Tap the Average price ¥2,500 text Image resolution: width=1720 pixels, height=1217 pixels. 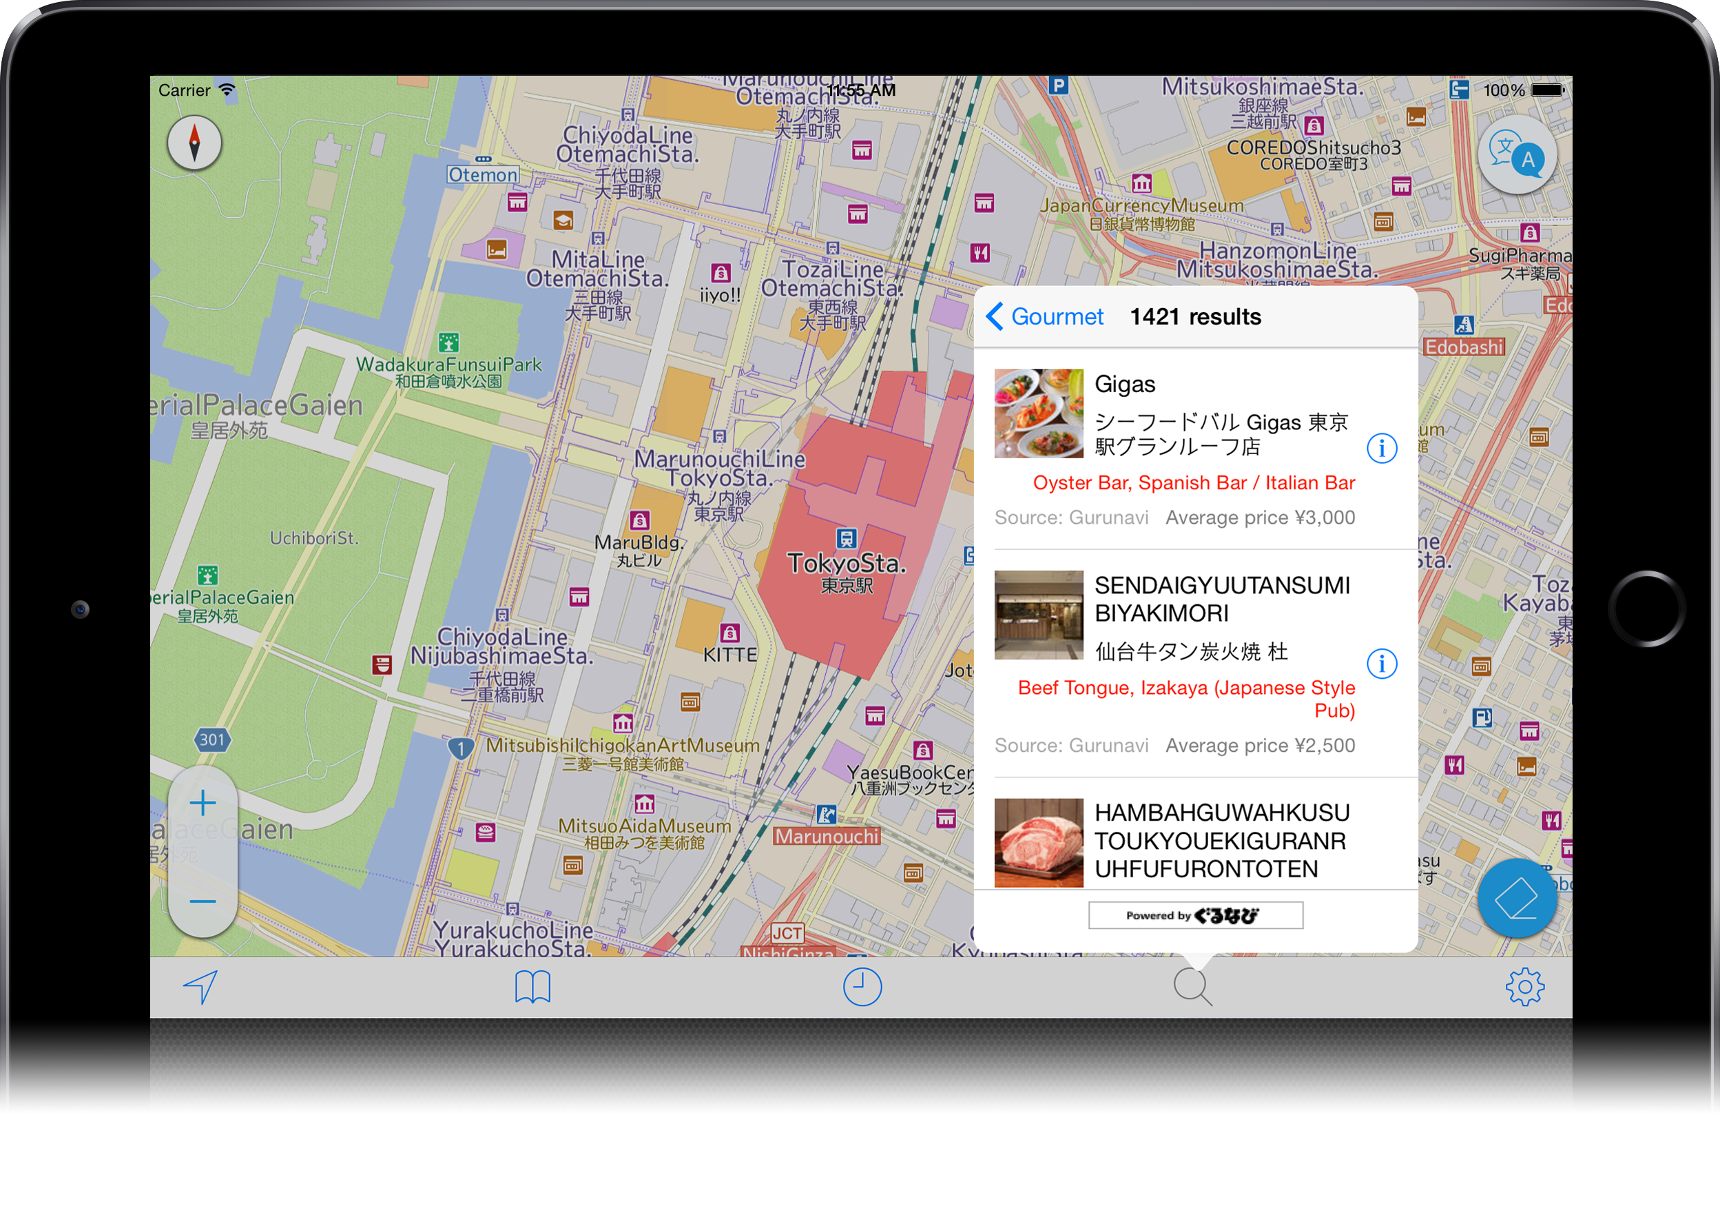coord(1260,745)
